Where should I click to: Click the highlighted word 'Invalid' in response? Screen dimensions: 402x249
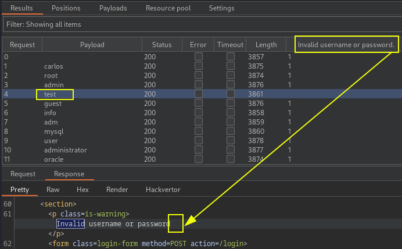(x=70, y=223)
